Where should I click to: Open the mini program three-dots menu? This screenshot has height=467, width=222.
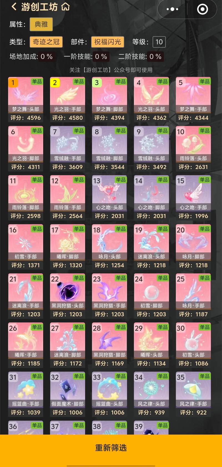(172, 9)
